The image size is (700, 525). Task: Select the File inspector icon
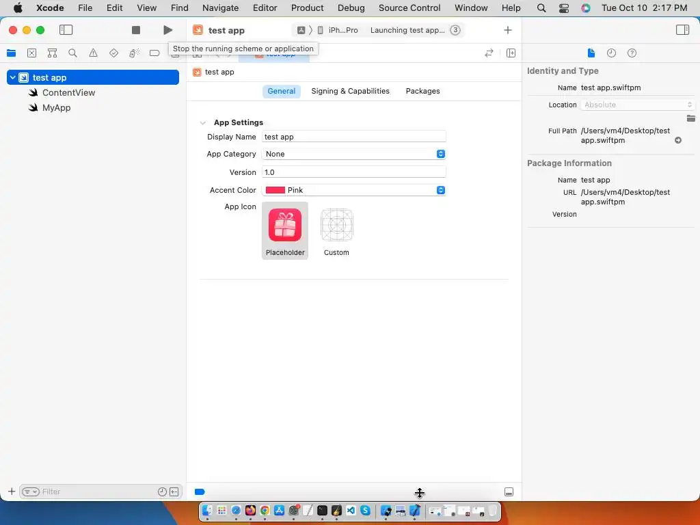591,53
